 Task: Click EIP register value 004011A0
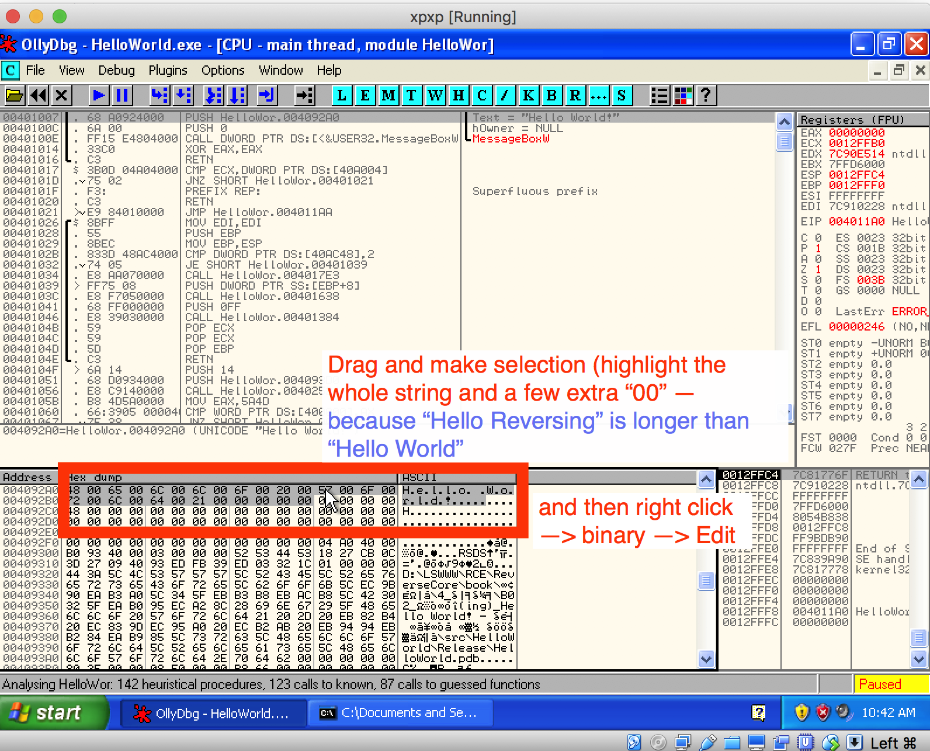(856, 221)
